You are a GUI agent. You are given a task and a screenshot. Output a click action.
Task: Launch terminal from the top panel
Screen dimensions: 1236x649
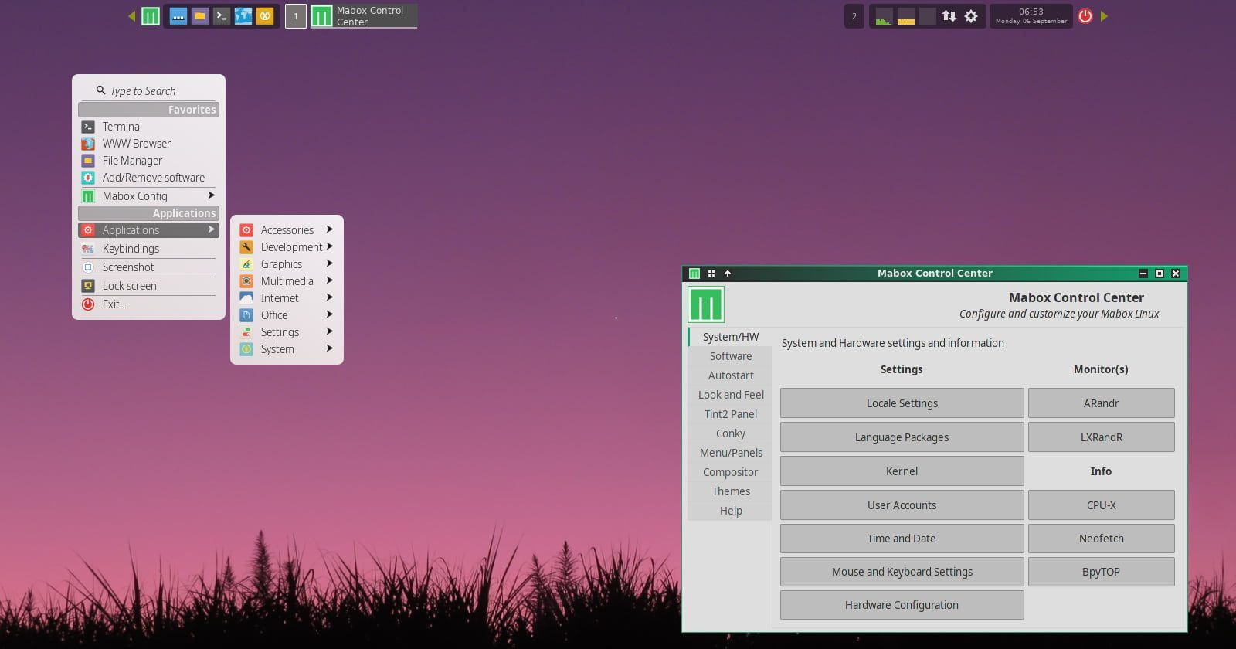coord(222,16)
